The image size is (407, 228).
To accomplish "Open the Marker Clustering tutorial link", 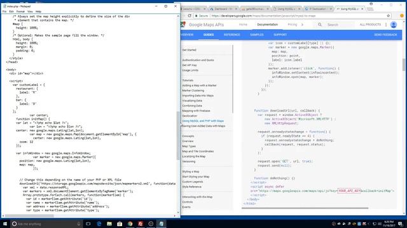I will coord(193,91).
